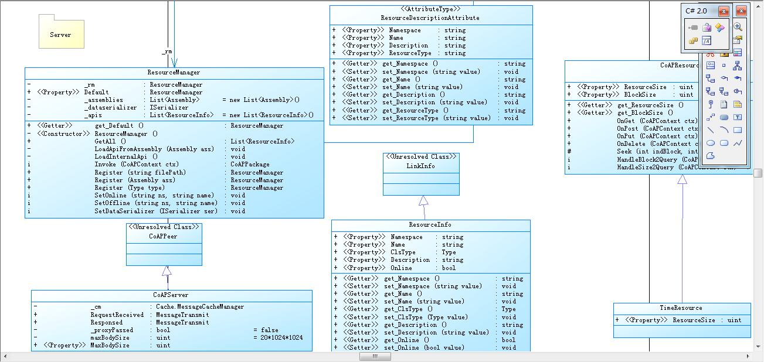The height and width of the screenshot is (362, 764).
Task: Click the OnDelete operation row
Action: coord(634,144)
